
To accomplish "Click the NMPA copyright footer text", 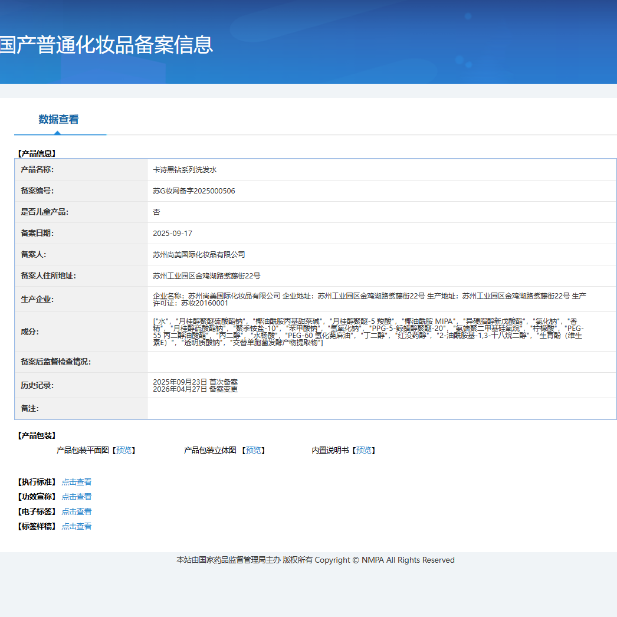I will 316,560.
